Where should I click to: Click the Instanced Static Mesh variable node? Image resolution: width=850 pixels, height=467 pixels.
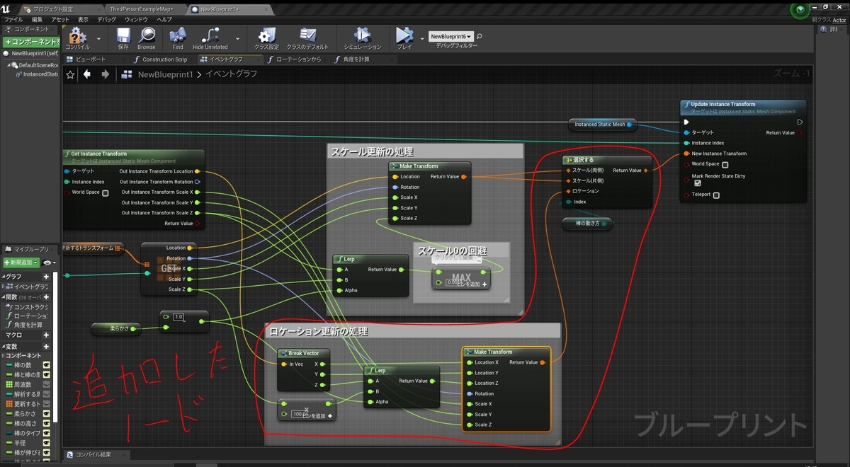click(602, 125)
